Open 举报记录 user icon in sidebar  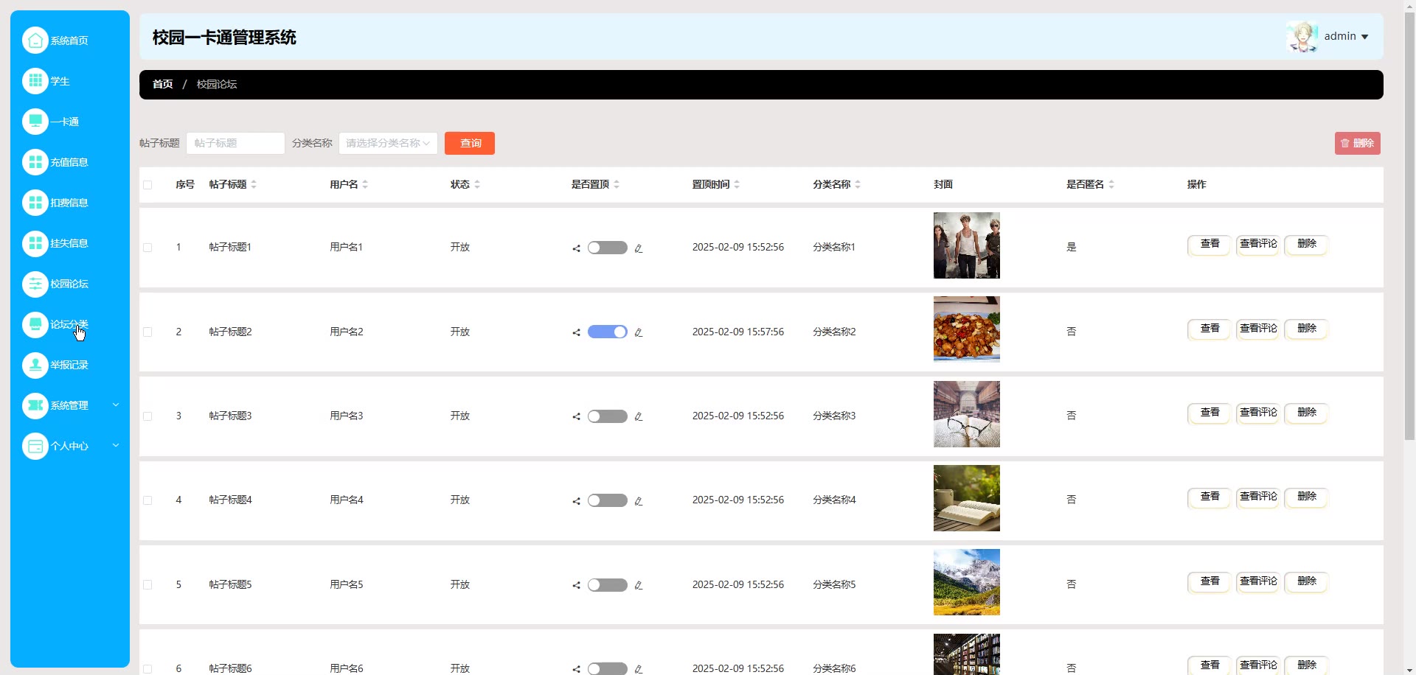(x=35, y=365)
